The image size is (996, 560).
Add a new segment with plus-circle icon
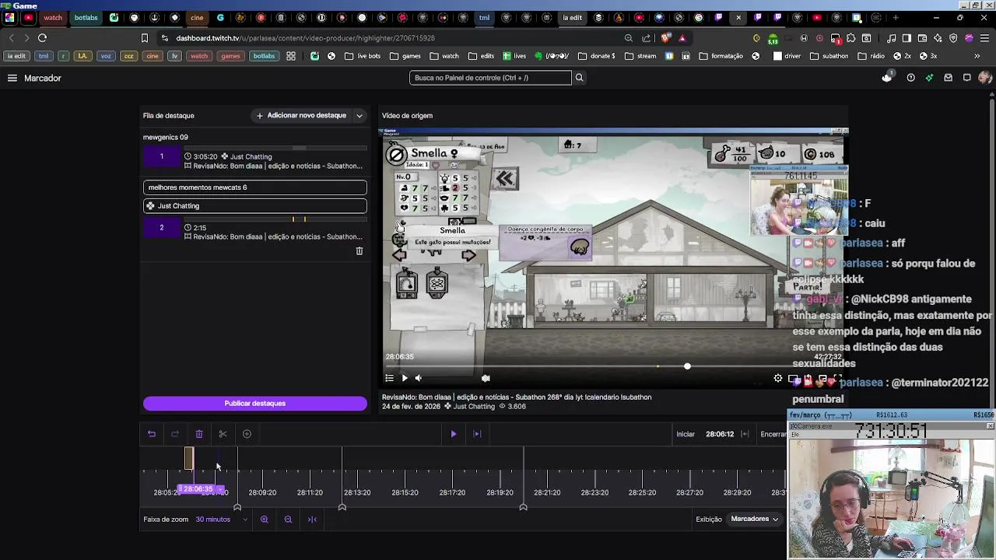click(x=247, y=434)
